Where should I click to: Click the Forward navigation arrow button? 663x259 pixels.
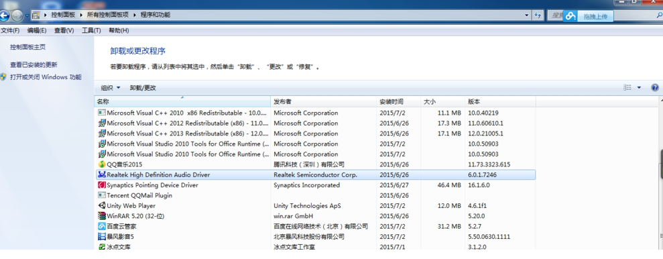pos(17,16)
